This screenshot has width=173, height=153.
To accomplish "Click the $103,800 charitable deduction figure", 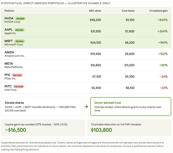I will click(101, 130).
